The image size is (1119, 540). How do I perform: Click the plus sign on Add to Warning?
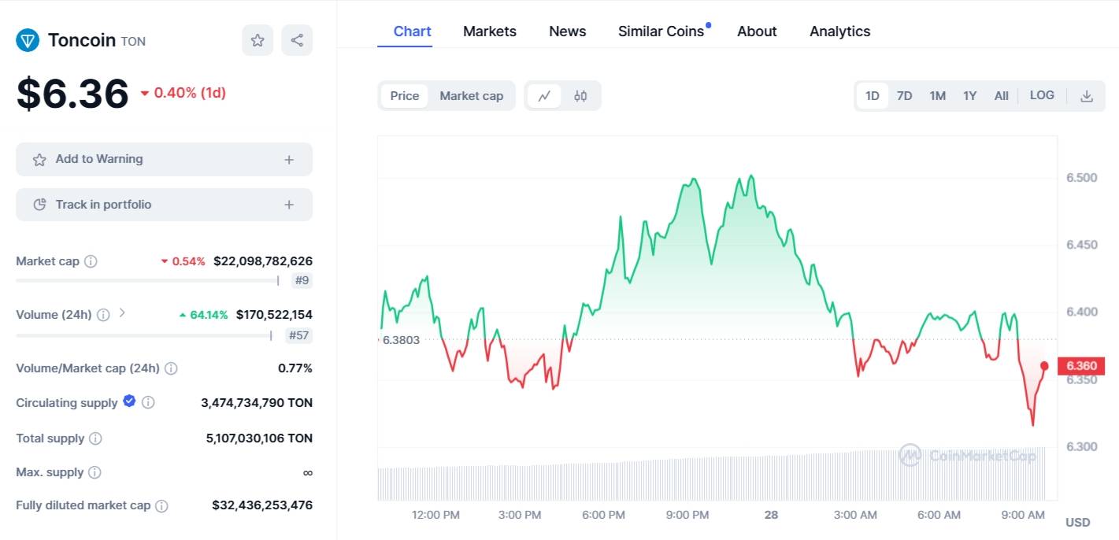click(x=289, y=160)
